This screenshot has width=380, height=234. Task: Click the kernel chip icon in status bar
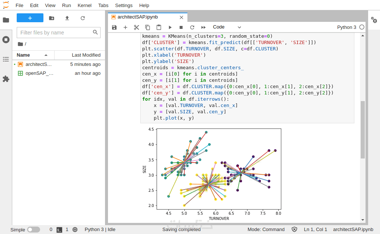[75, 230]
